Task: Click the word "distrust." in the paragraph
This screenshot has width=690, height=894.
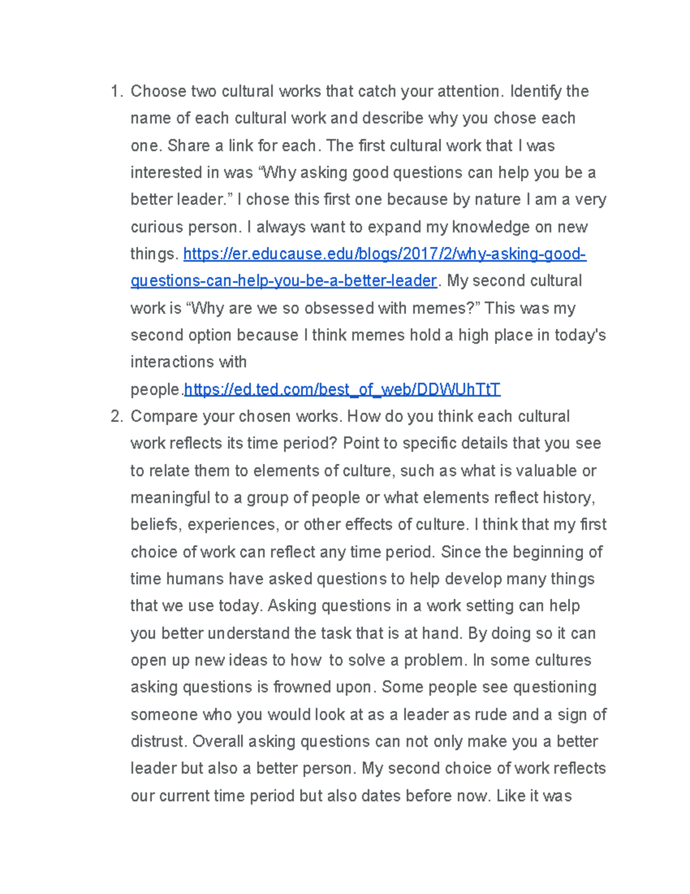Action: [x=159, y=741]
